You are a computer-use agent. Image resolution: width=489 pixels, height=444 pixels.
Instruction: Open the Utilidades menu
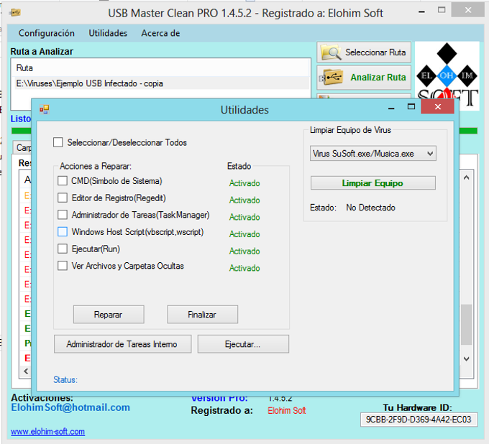point(108,33)
